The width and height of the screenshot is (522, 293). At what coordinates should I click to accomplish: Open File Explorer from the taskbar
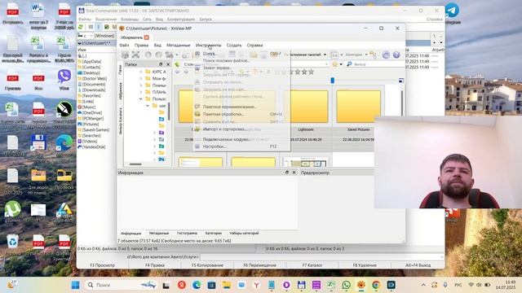point(227,285)
